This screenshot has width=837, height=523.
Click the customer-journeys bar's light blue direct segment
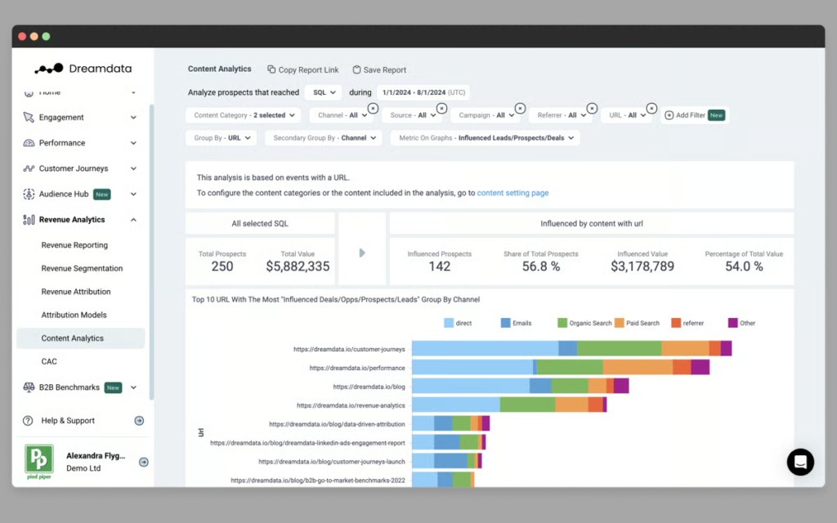tap(486, 348)
